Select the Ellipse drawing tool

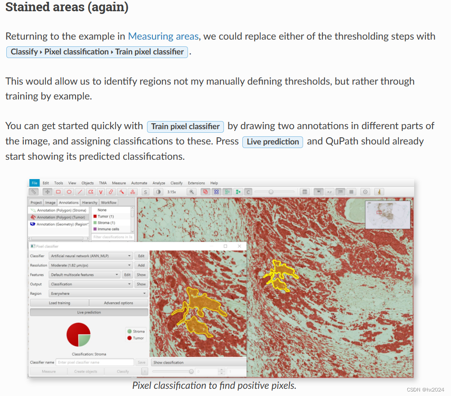pyautogui.click(x=69, y=192)
